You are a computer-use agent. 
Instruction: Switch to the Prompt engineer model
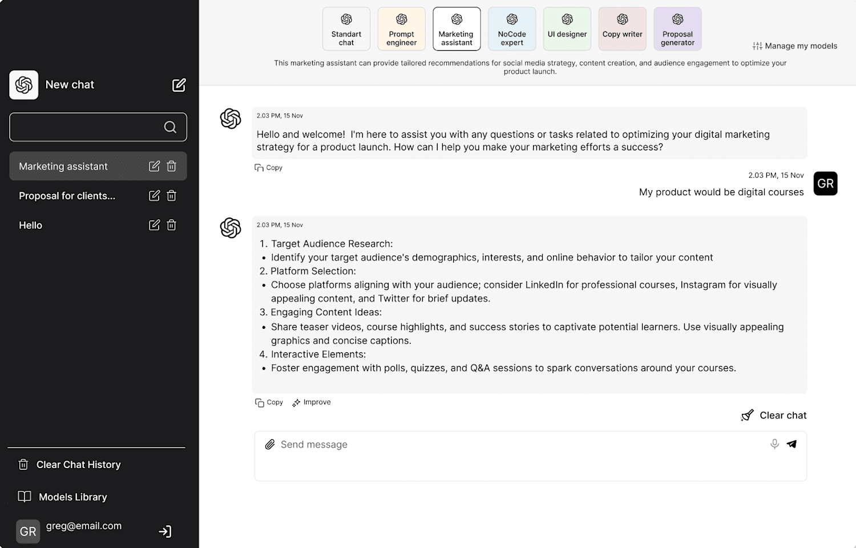click(x=402, y=29)
